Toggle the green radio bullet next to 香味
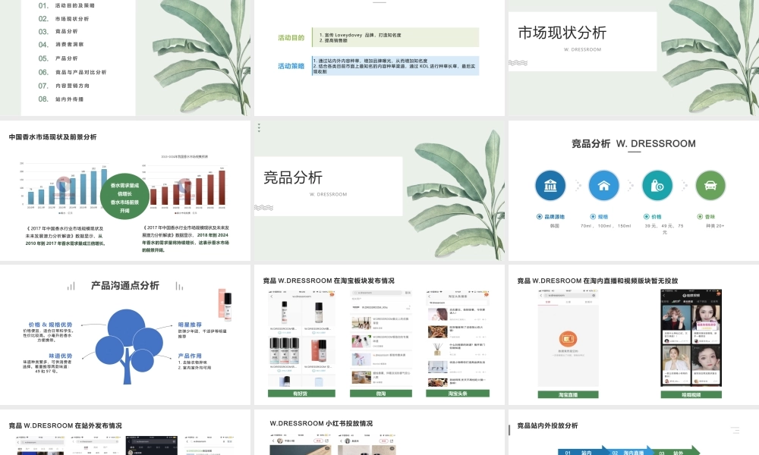This screenshot has height=455, width=759. [700, 217]
